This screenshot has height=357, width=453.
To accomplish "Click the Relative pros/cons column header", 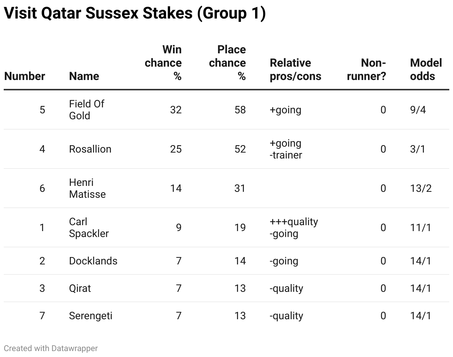I will [x=295, y=69].
